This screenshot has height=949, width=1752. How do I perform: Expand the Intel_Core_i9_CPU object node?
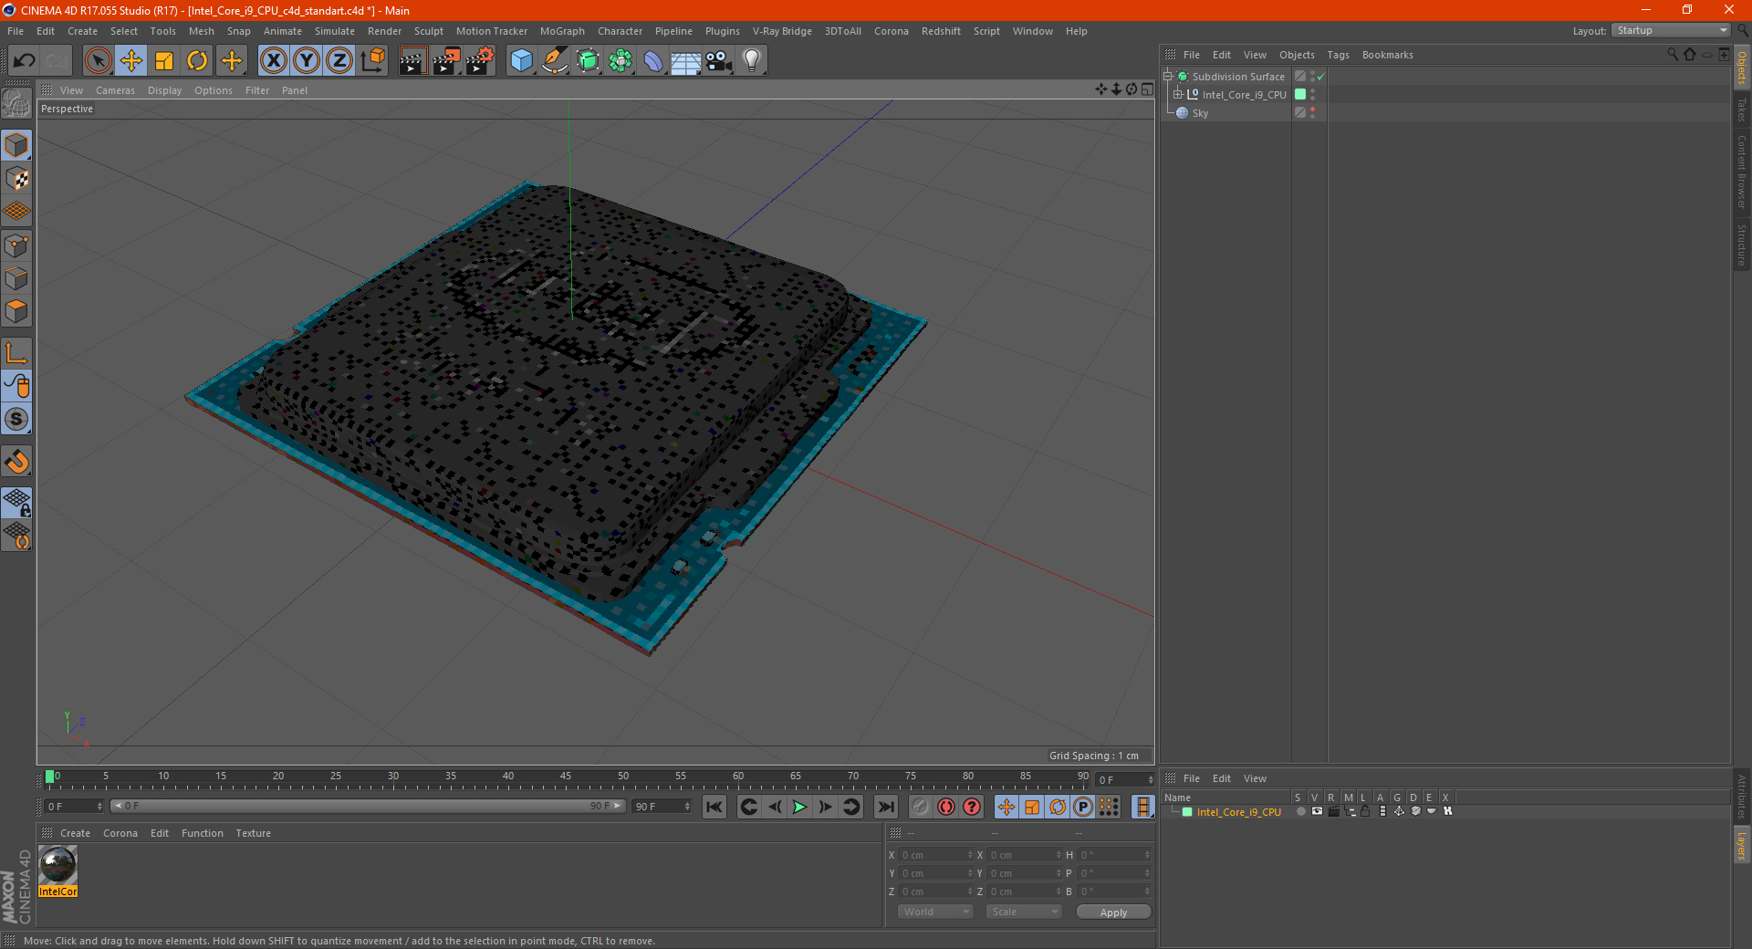(x=1177, y=94)
